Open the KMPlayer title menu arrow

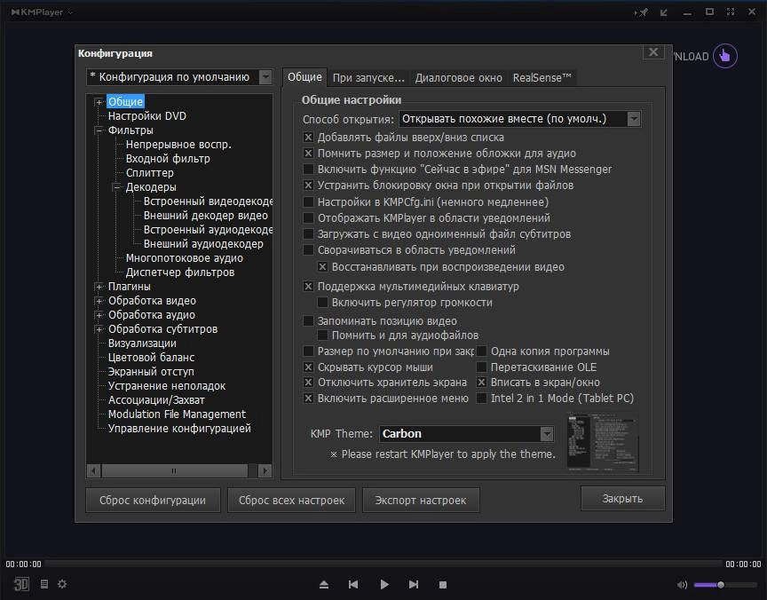(x=70, y=12)
